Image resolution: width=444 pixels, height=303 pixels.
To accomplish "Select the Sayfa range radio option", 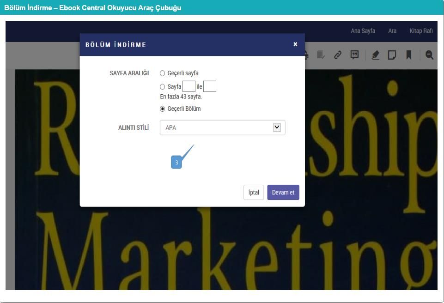I will tap(162, 87).
